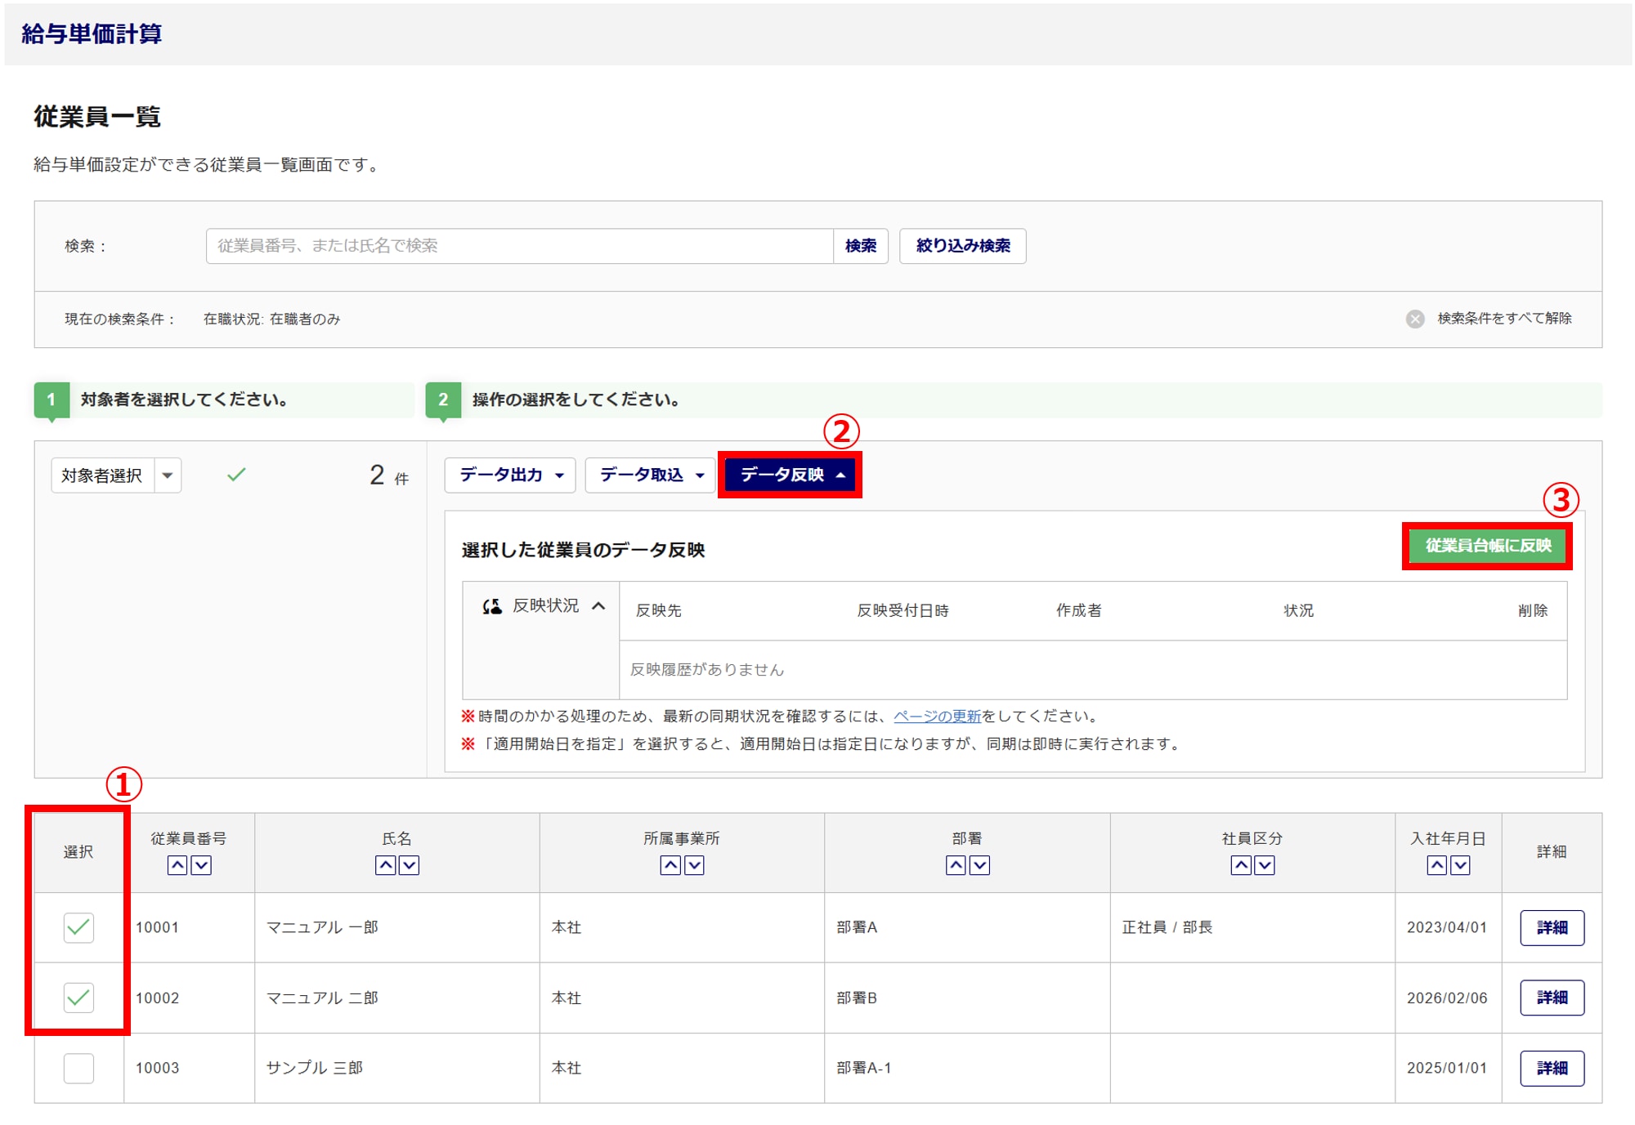Click the employee search input field
This screenshot has width=1635, height=1125.
519,246
